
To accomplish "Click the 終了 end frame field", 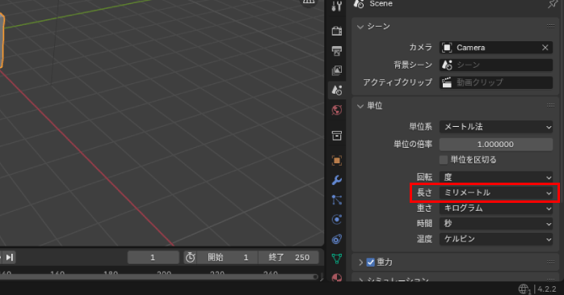I will pos(288,257).
